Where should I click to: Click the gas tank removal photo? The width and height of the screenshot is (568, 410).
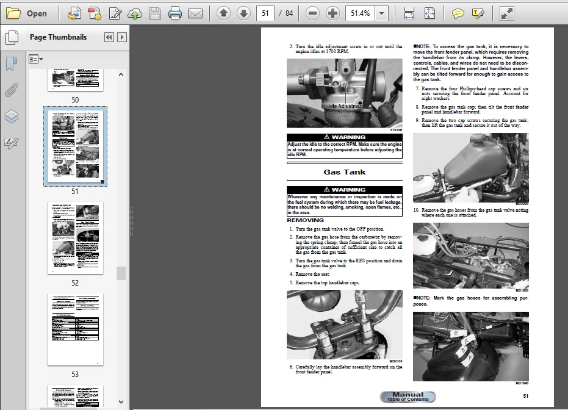click(x=471, y=168)
